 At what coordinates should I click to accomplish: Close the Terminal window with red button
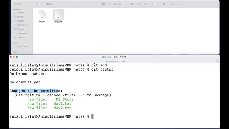[x=11, y=57]
